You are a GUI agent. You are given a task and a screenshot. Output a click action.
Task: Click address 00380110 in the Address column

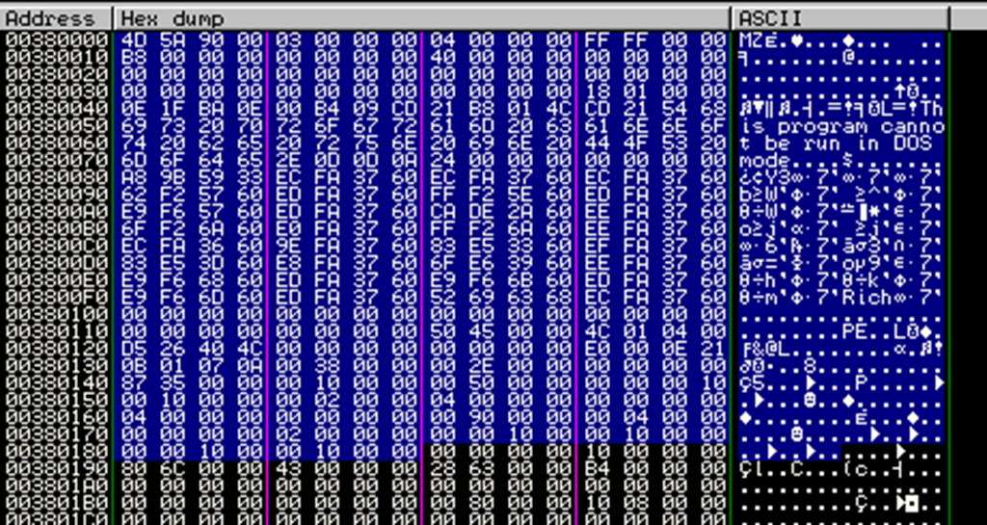coord(56,328)
